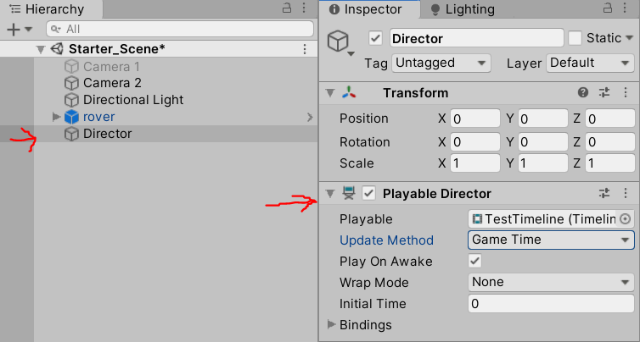Expand the rover object in hierarchy
The image size is (640, 342).
click(57, 117)
